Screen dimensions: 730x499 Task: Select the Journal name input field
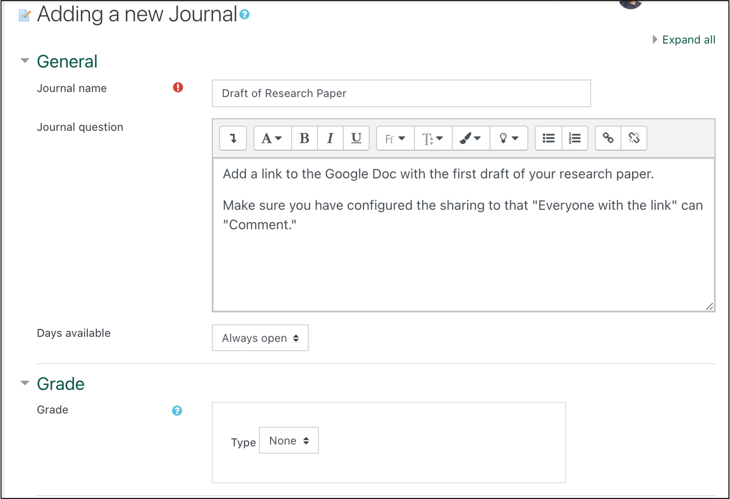pyautogui.click(x=401, y=93)
